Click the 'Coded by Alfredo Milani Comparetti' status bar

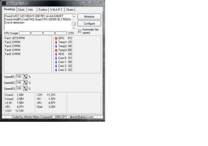pos(53,117)
